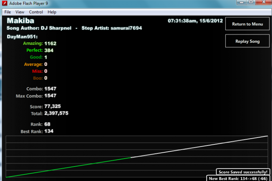
Task: Click the Score value 77,325
Action: [52, 106]
